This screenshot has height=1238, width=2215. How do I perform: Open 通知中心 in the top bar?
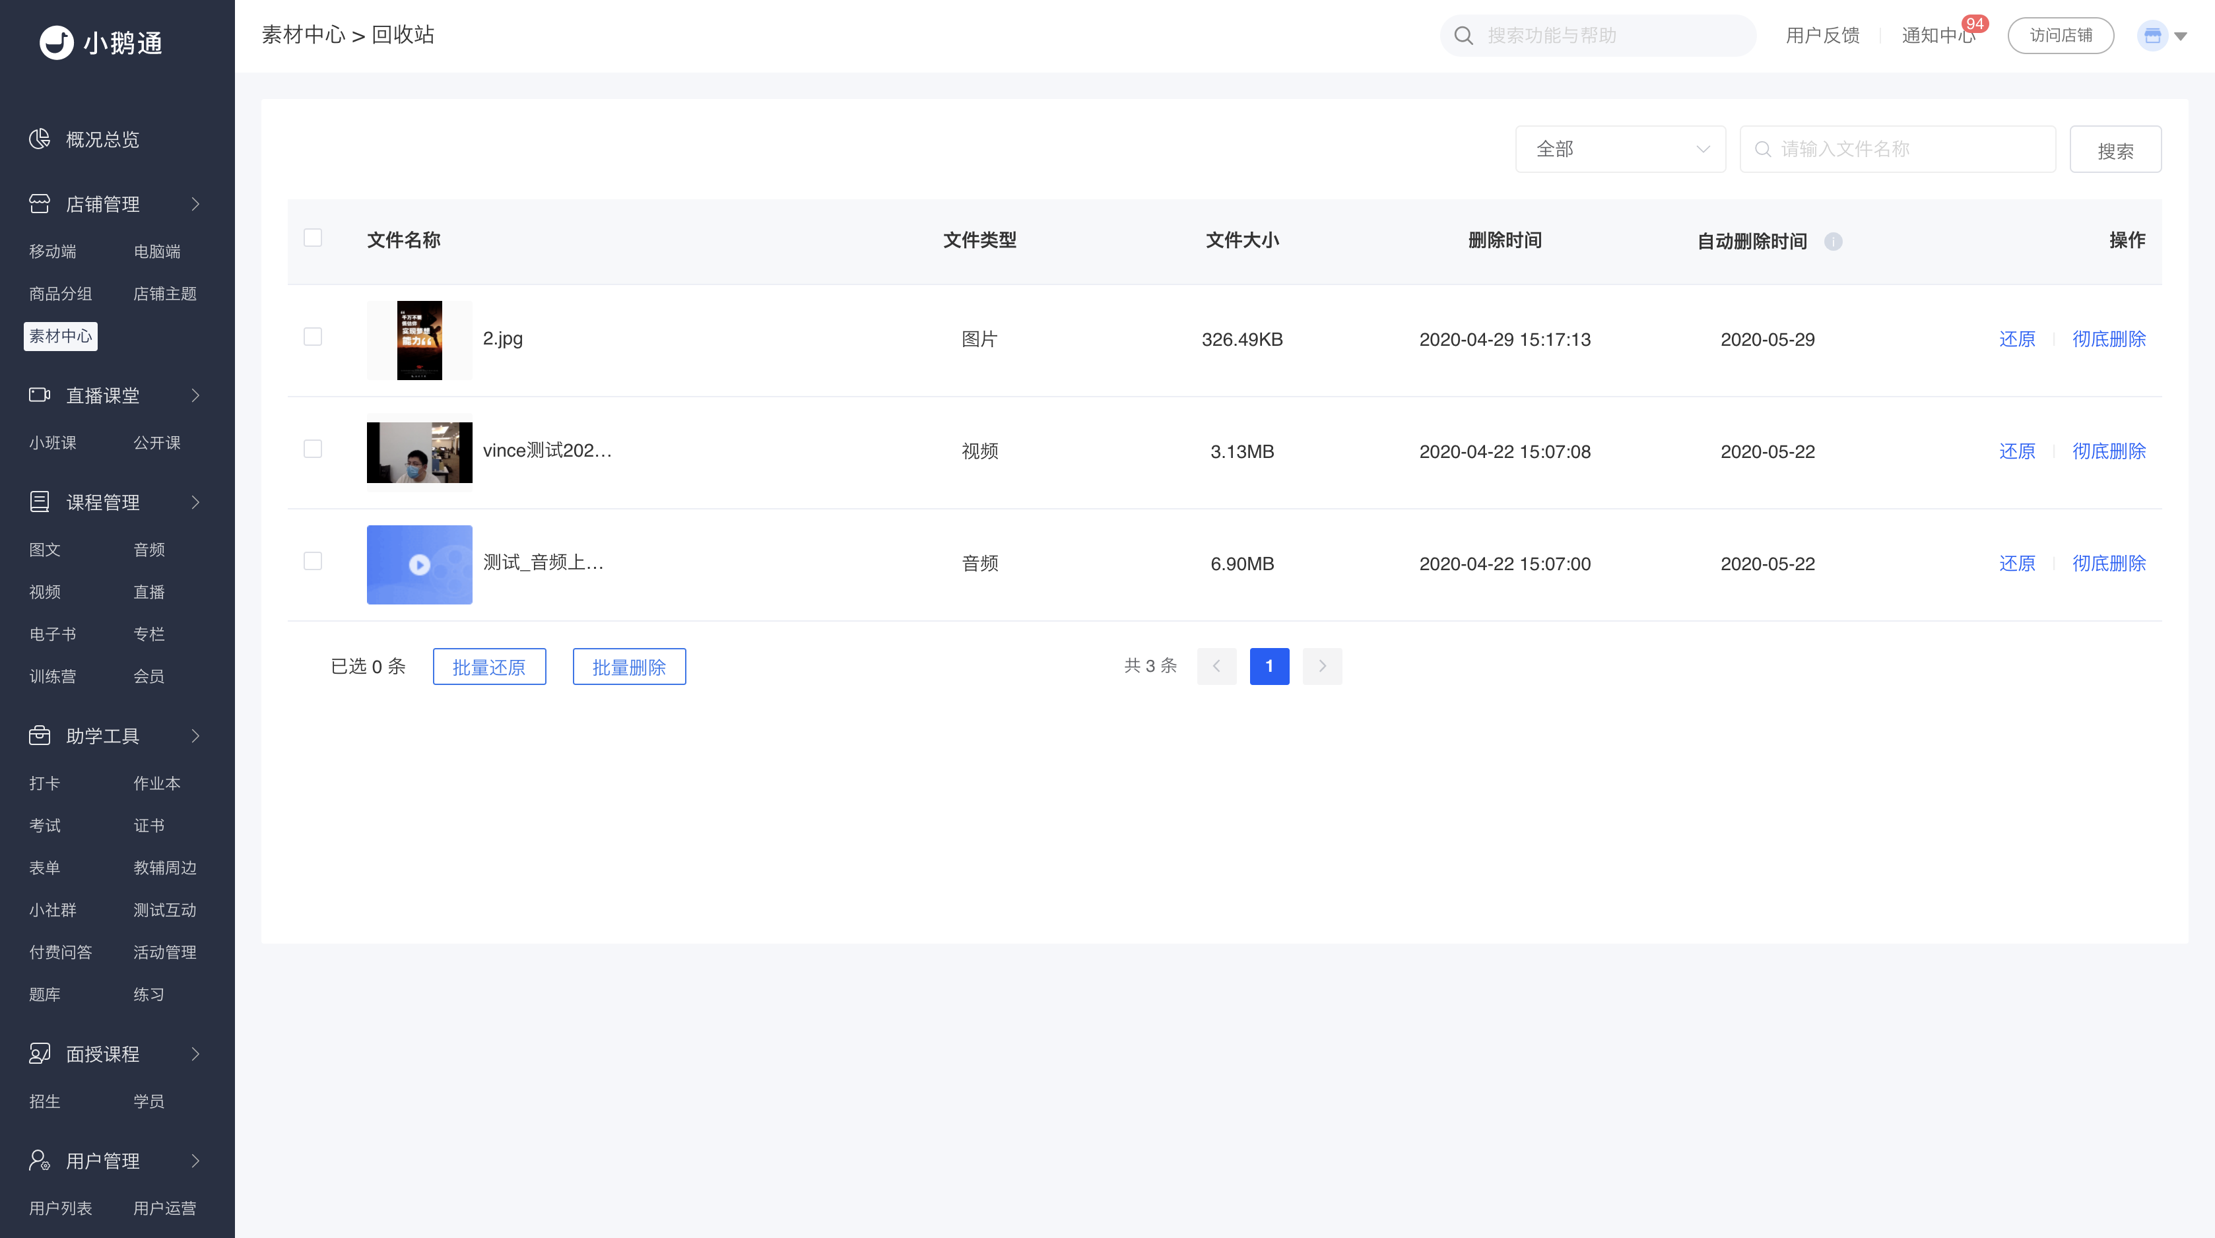tap(1938, 35)
